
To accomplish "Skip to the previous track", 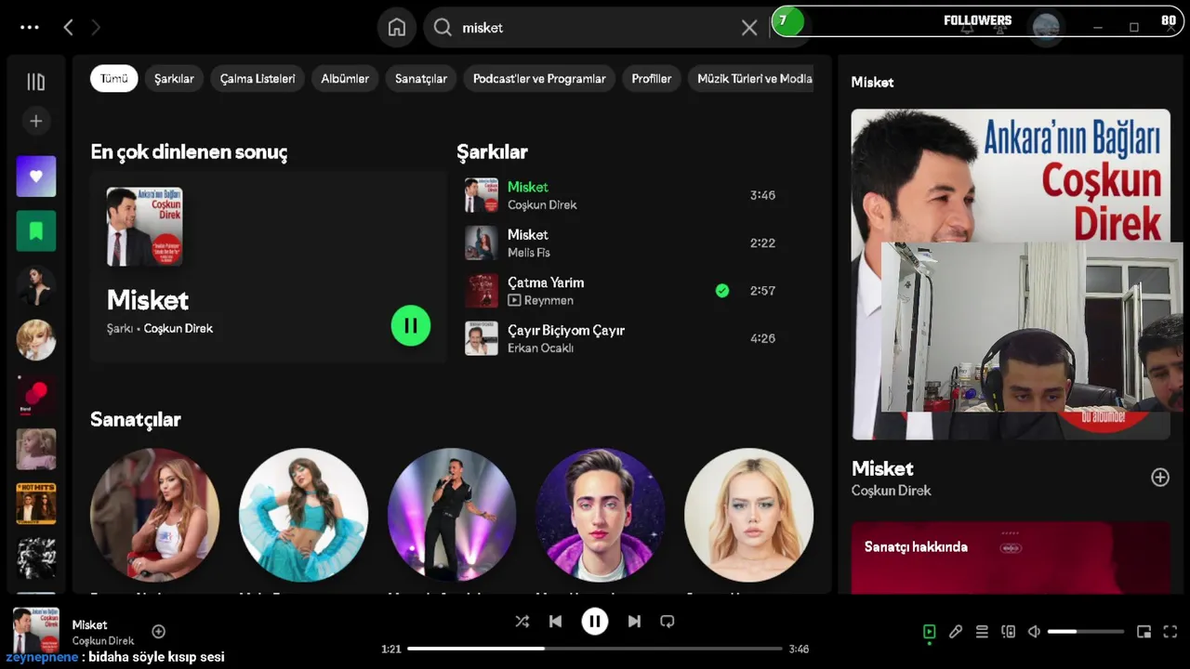I will [x=556, y=622].
